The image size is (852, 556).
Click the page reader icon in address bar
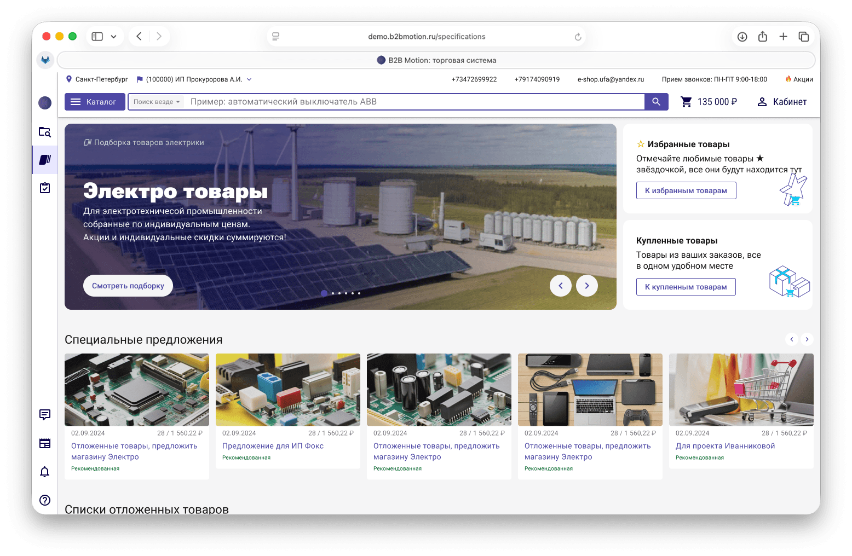pyautogui.click(x=276, y=37)
